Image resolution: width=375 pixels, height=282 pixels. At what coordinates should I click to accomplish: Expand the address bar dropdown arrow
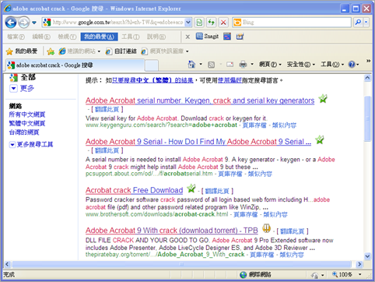coord(188,23)
